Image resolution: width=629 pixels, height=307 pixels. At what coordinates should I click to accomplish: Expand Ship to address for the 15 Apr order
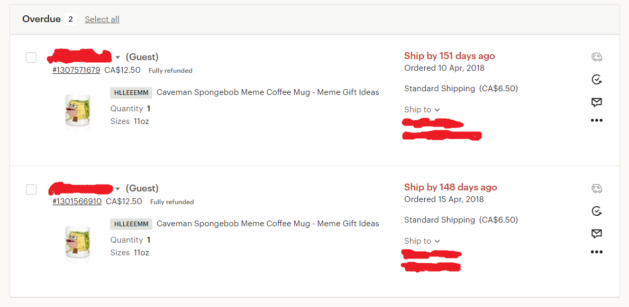[x=422, y=241]
